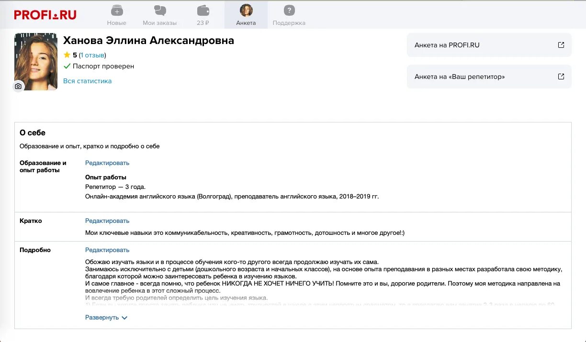Open the 1 отзыв reviews link

(x=92, y=55)
